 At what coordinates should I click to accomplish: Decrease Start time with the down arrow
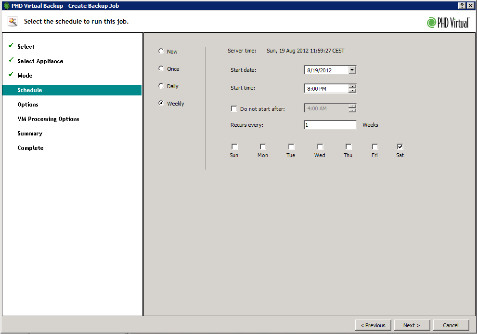(x=352, y=91)
